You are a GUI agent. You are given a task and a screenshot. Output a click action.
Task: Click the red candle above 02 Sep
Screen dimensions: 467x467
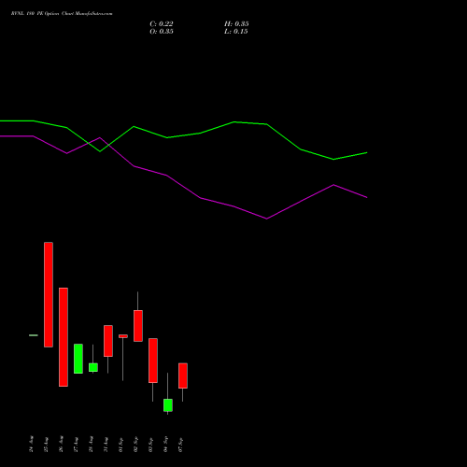pyautogui.click(x=138, y=326)
